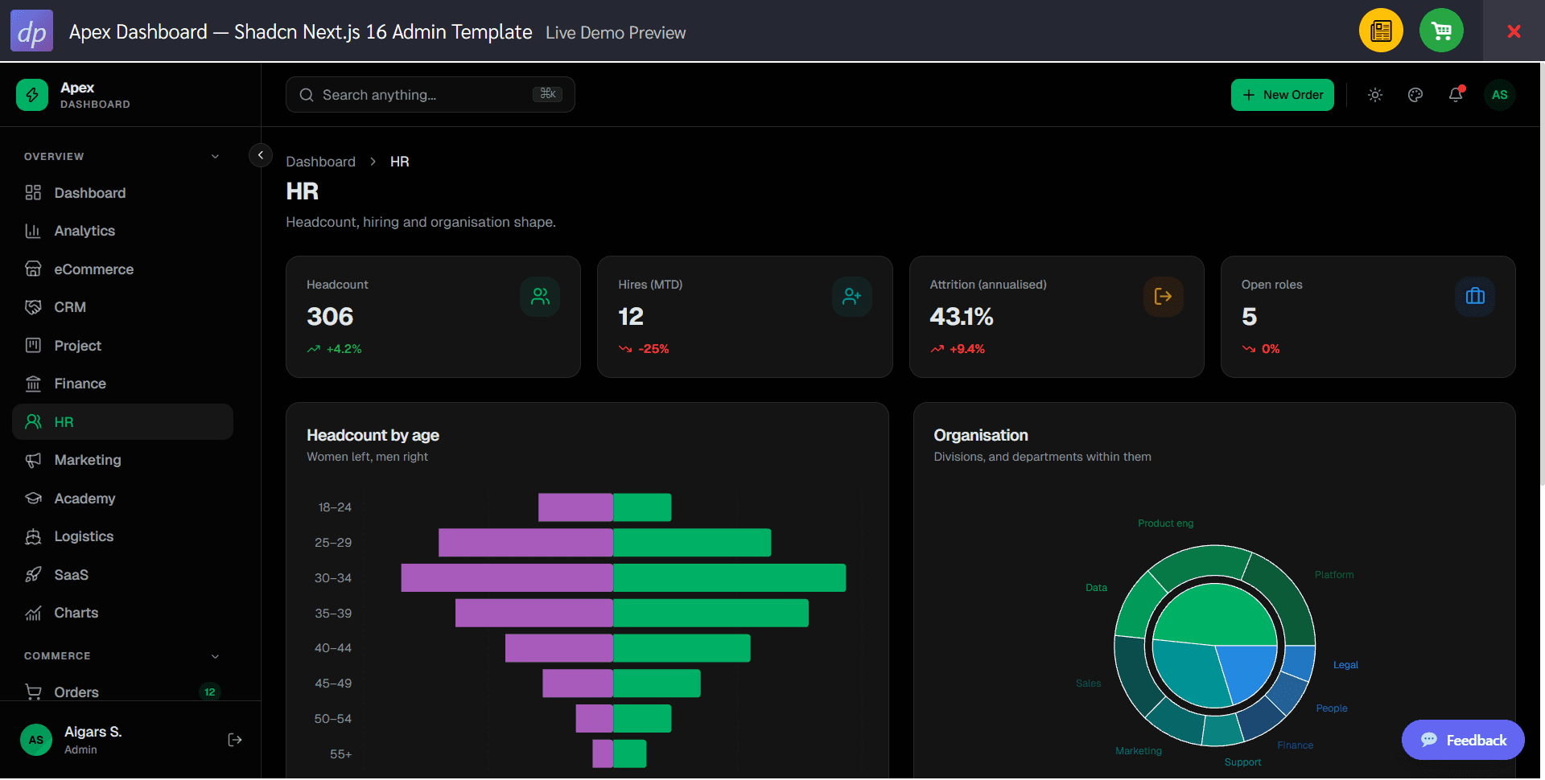Click the dp logo in top bar
The height and width of the screenshot is (780, 1545).
31,31
